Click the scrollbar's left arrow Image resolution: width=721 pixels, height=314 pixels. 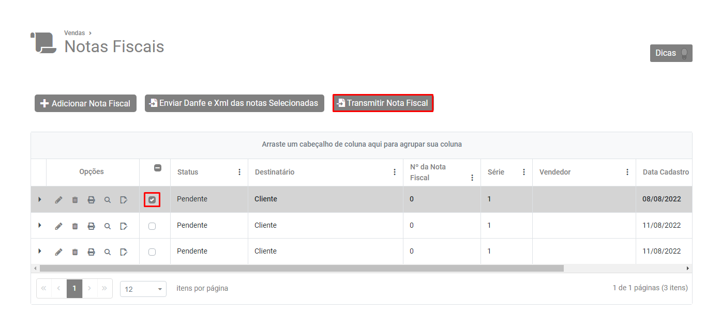point(35,269)
